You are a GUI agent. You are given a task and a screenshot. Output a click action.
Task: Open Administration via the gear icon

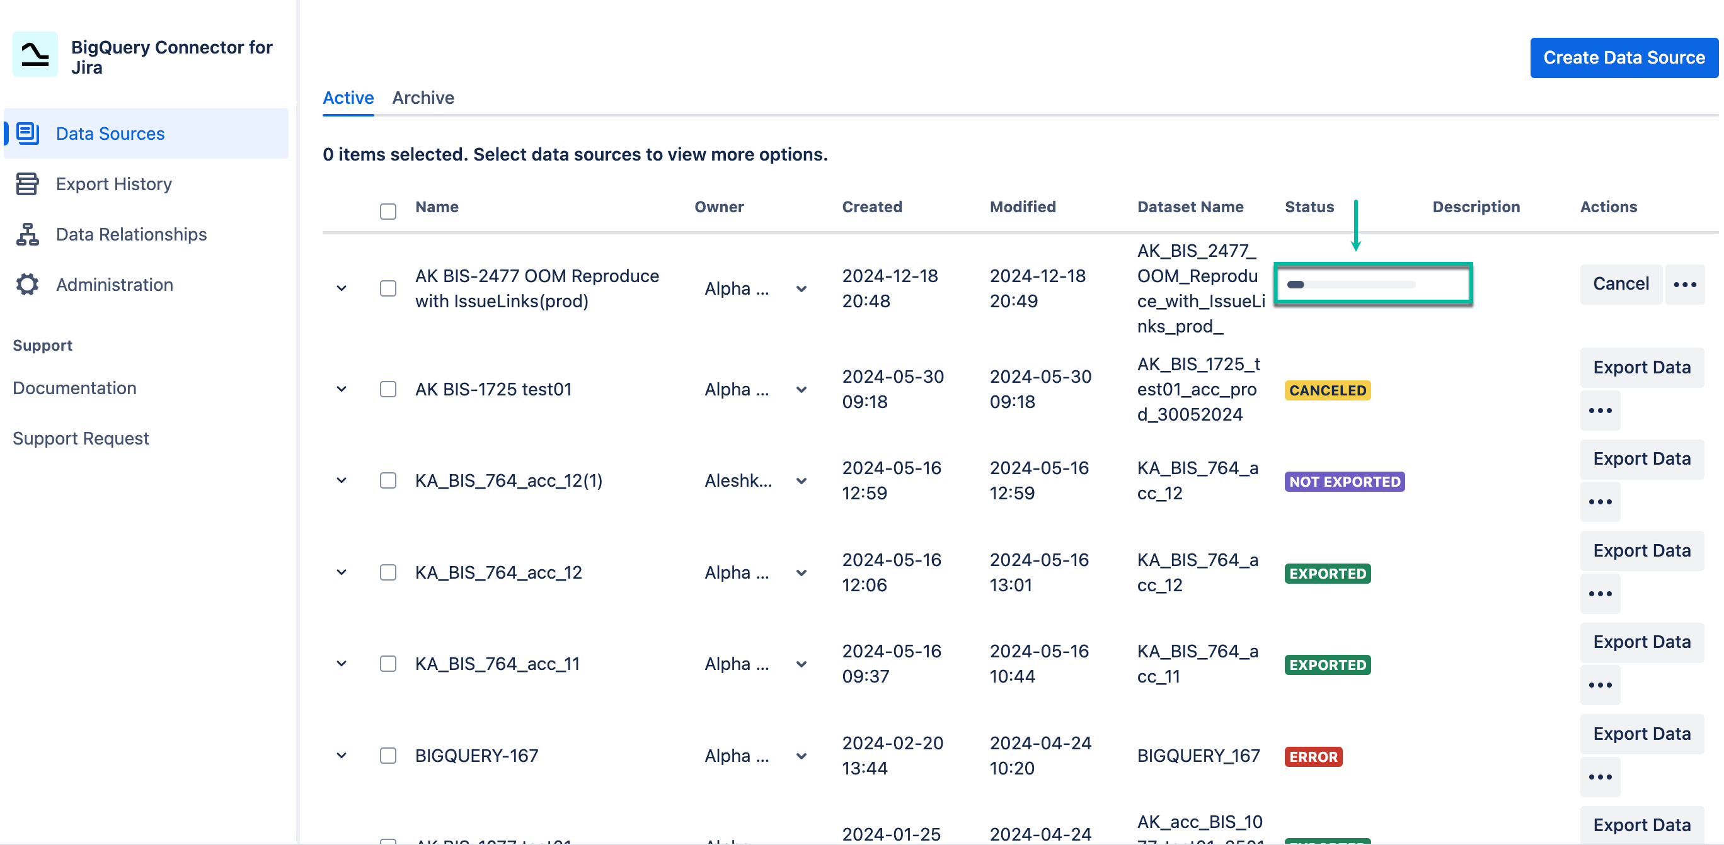(x=26, y=284)
